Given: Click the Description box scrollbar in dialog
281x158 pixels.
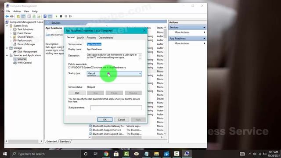Looking at the screenshot, I should tap(140, 57).
